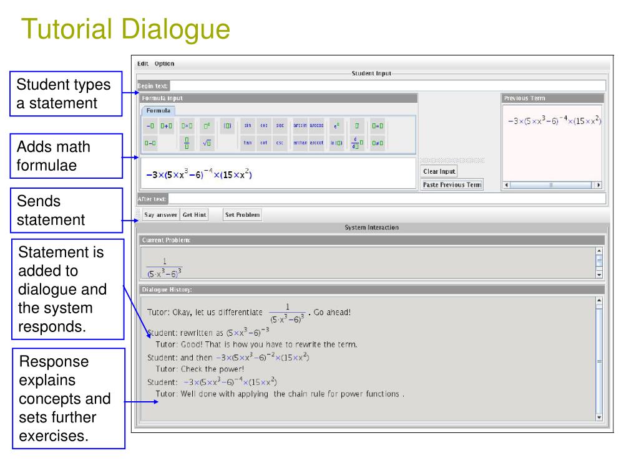Click the Get Hint button
Image resolution: width=639 pixels, height=461 pixels.
(x=194, y=215)
